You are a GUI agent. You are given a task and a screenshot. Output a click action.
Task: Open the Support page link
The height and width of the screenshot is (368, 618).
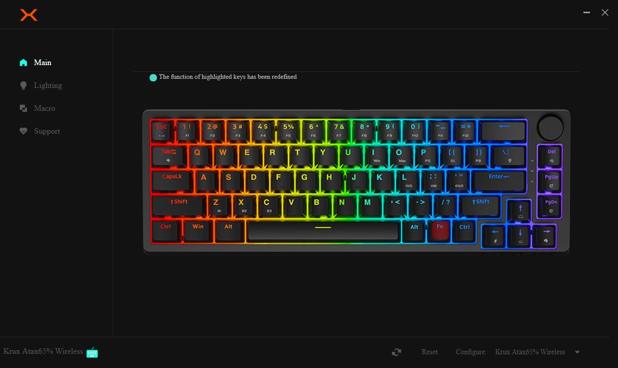click(x=47, y=131)
